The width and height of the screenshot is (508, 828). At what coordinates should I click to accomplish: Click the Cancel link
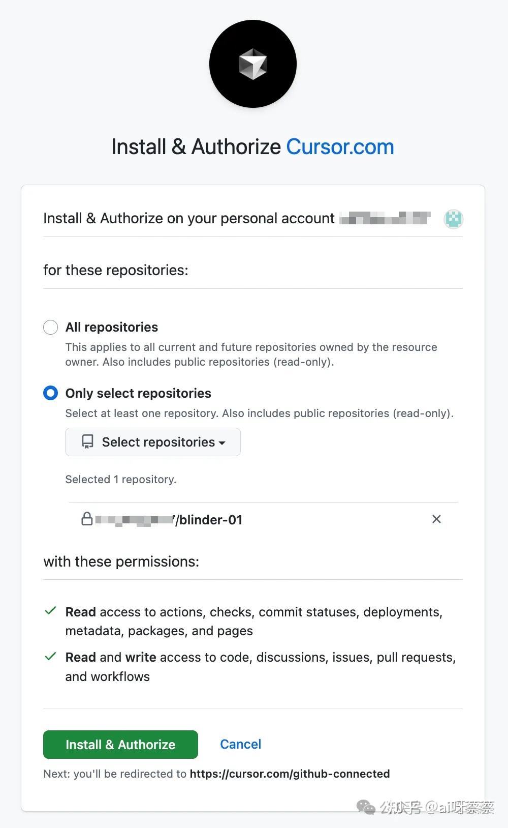tap(240, 744)
